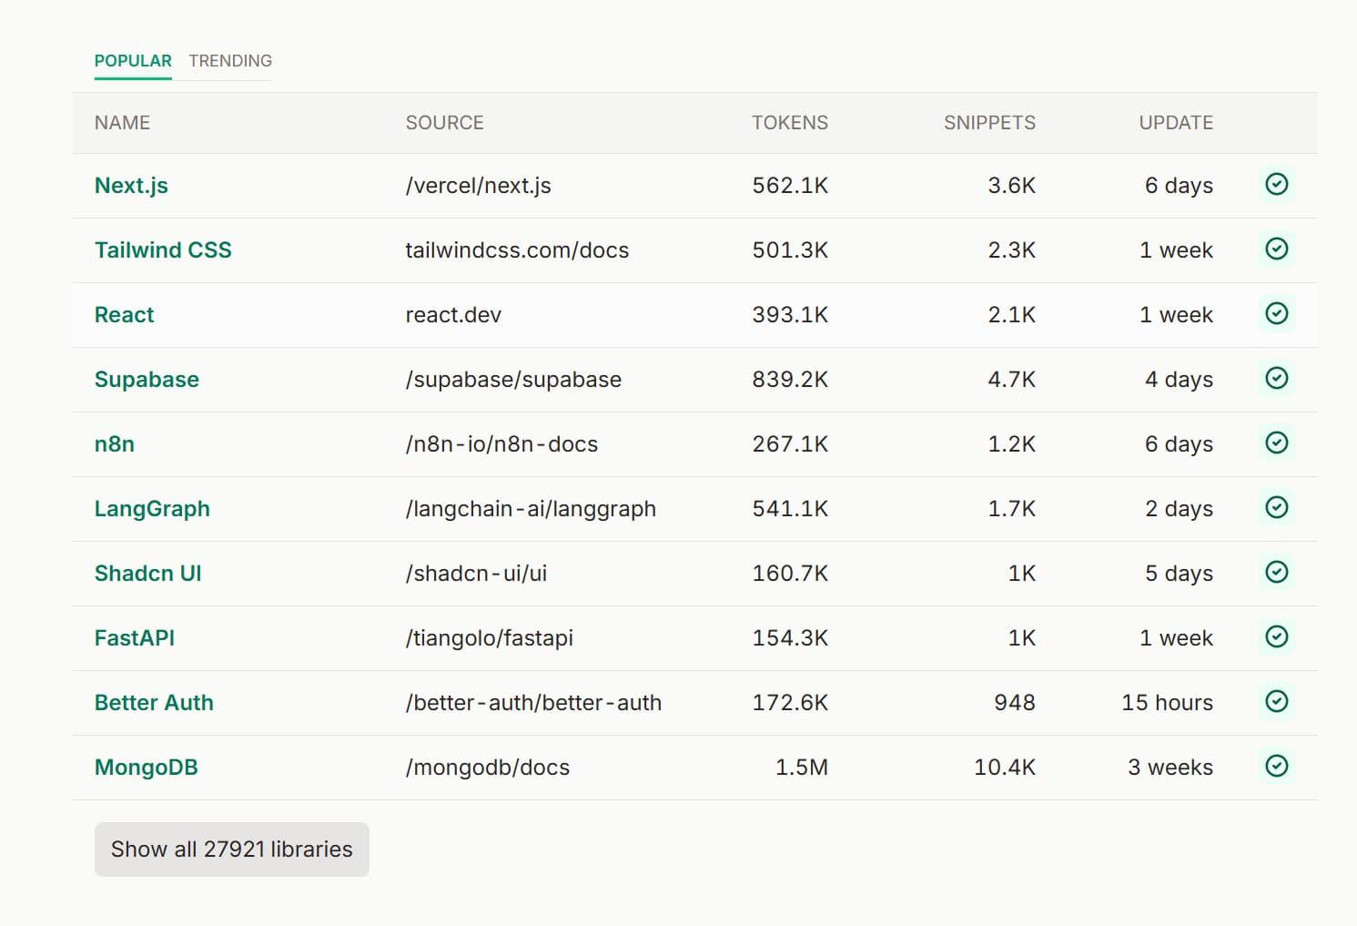This screenshot has width=1357, height=926.
Task: Click the LangGraph library name
Action: pyautogui.click(x=152, y=509)
